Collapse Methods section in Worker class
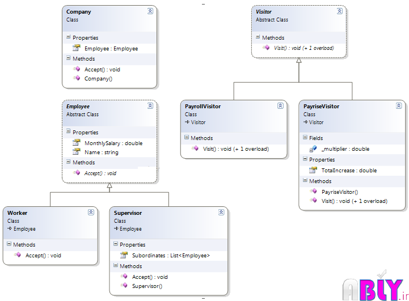 click(9, 244)
